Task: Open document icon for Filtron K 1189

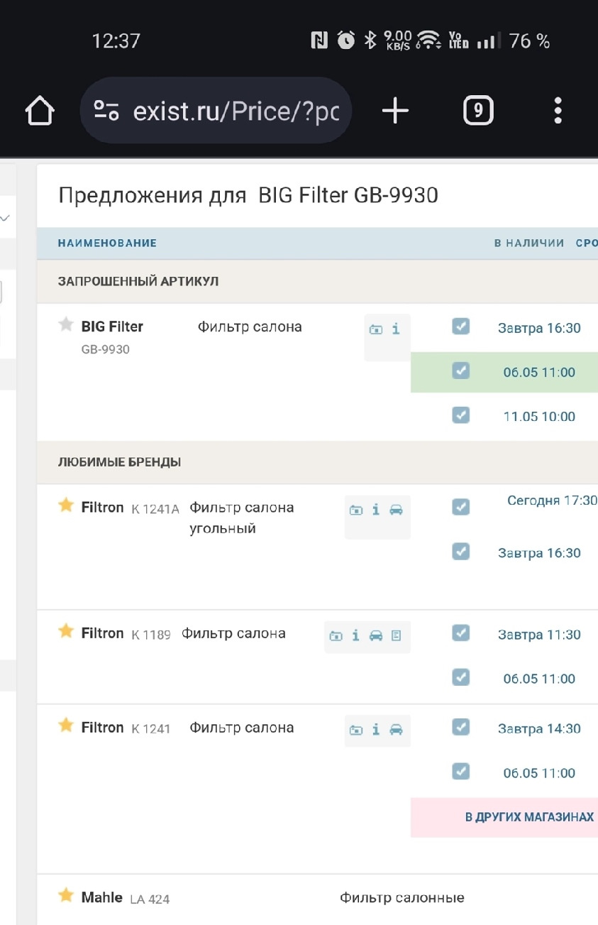Action: [x=396, y=635]
